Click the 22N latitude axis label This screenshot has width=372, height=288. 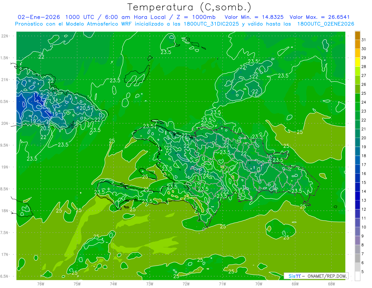[x=5, y=36]
